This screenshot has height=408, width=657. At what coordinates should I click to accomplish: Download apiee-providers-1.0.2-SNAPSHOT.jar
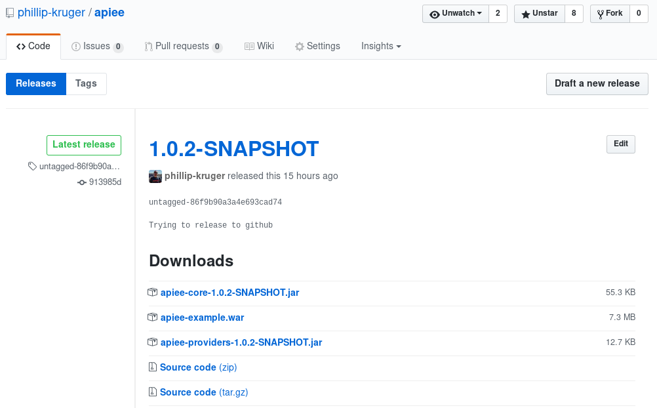[241, 342]
